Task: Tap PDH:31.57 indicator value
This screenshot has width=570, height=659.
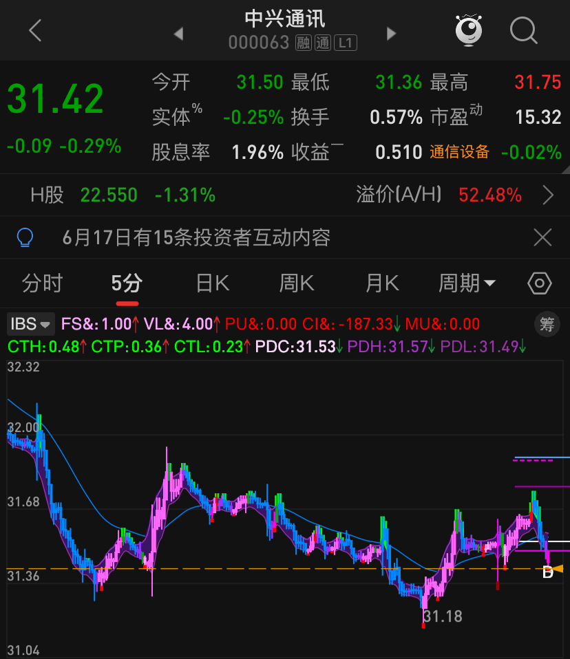Action: click(x=391, y=347)
